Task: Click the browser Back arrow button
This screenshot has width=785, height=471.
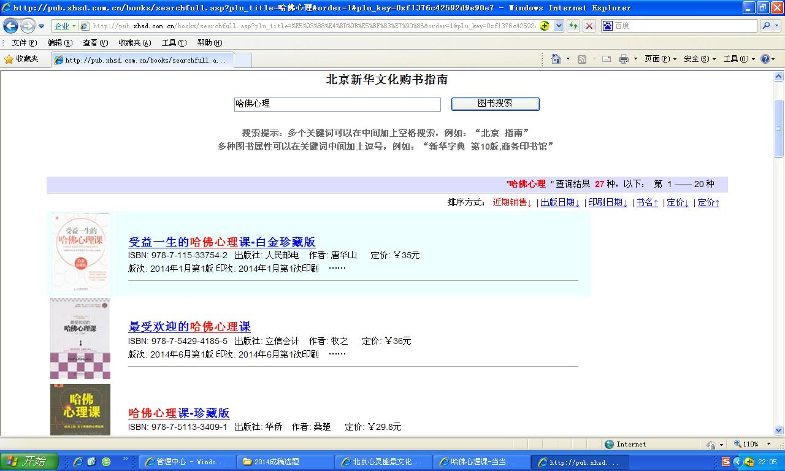Action: coord(11,26)
